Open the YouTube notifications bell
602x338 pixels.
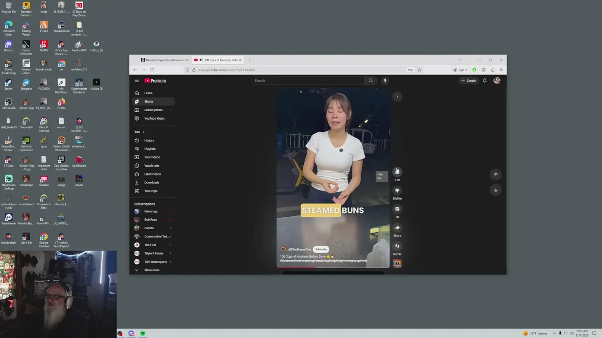point(485,81)
